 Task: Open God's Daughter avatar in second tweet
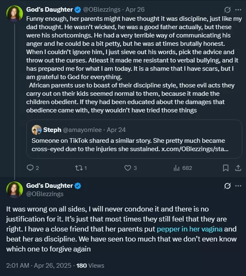point(15,190)
